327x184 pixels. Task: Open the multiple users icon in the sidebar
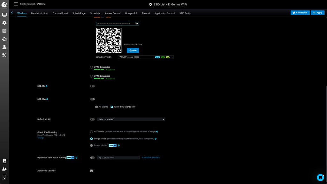[4, 169]
